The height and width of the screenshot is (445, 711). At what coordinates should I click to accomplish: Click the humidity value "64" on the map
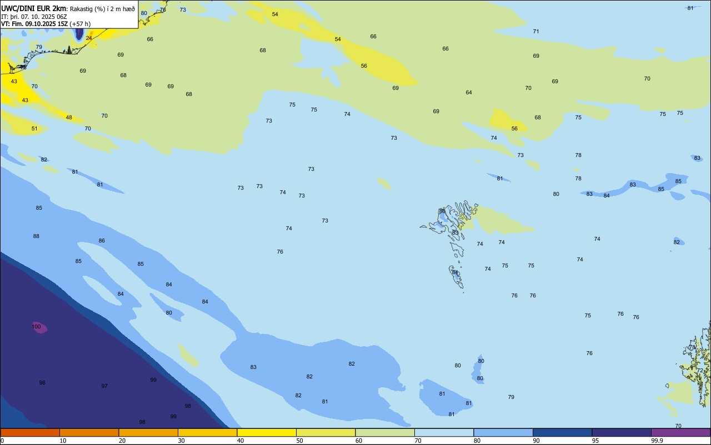pyautogui.click(x=469, y=93)
